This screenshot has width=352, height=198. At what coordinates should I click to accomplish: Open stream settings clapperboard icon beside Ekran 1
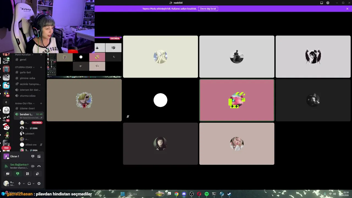(39, 156)
